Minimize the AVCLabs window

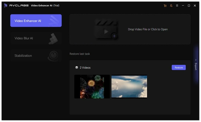pos(183,6)
